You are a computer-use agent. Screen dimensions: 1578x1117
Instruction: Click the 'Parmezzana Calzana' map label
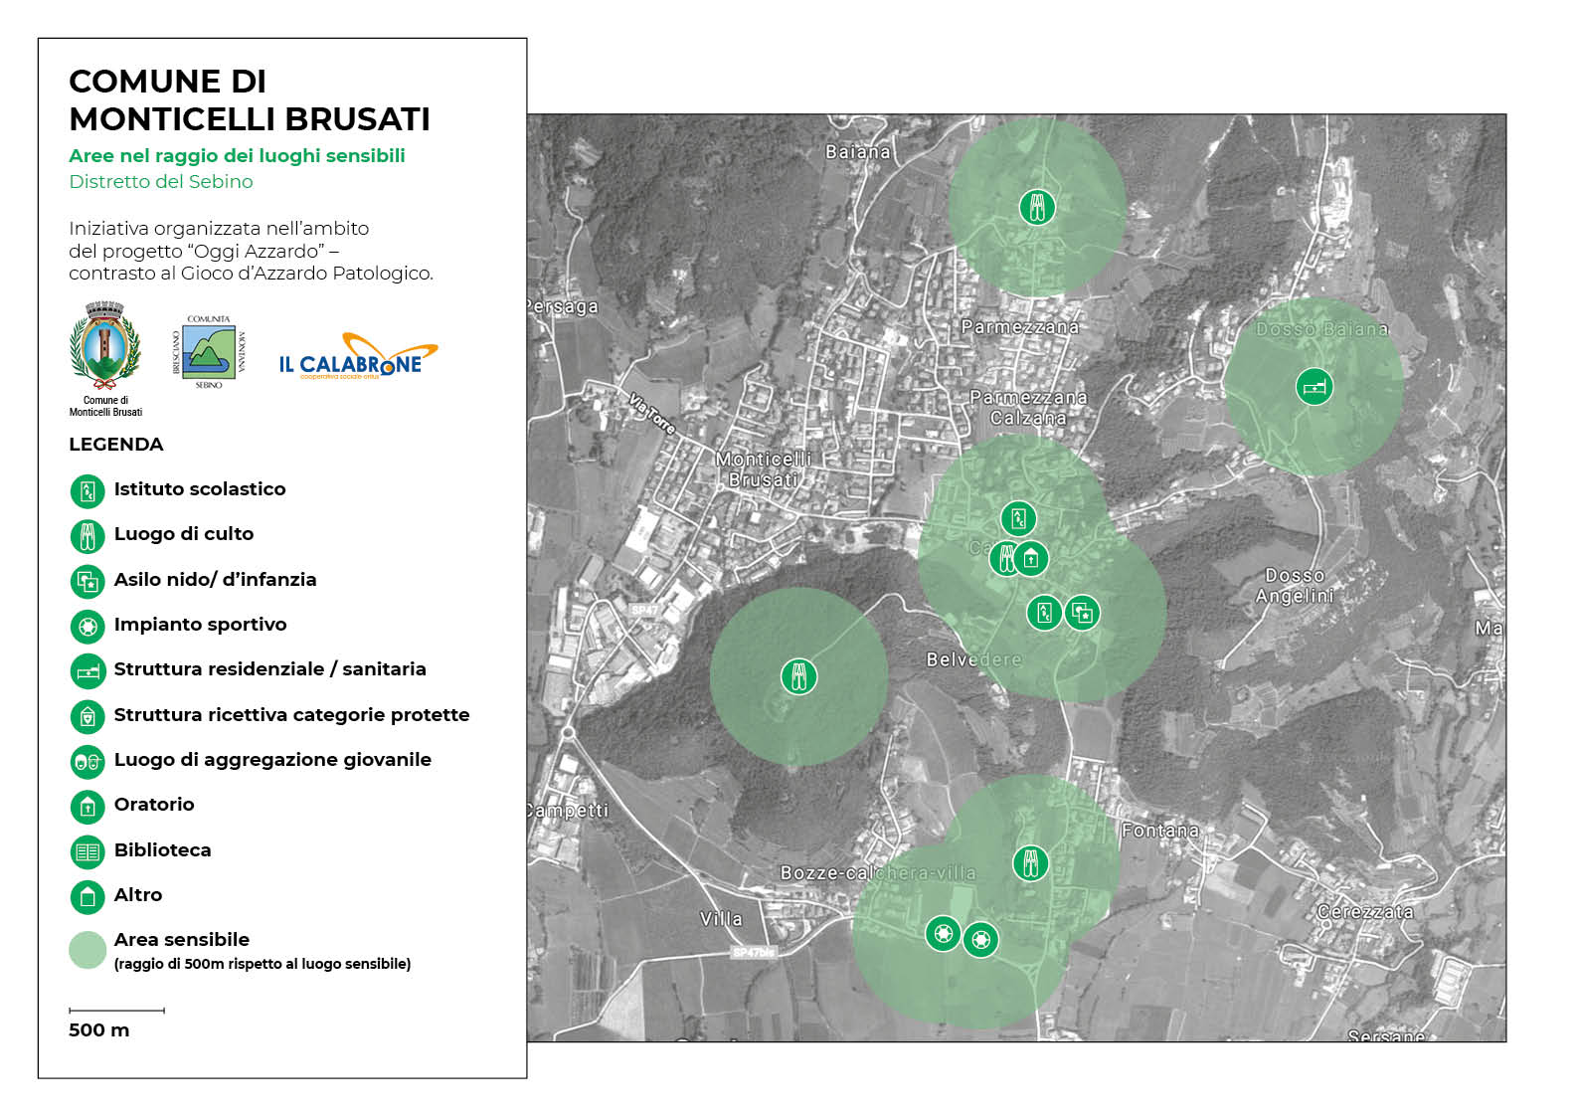(1028, 408)
